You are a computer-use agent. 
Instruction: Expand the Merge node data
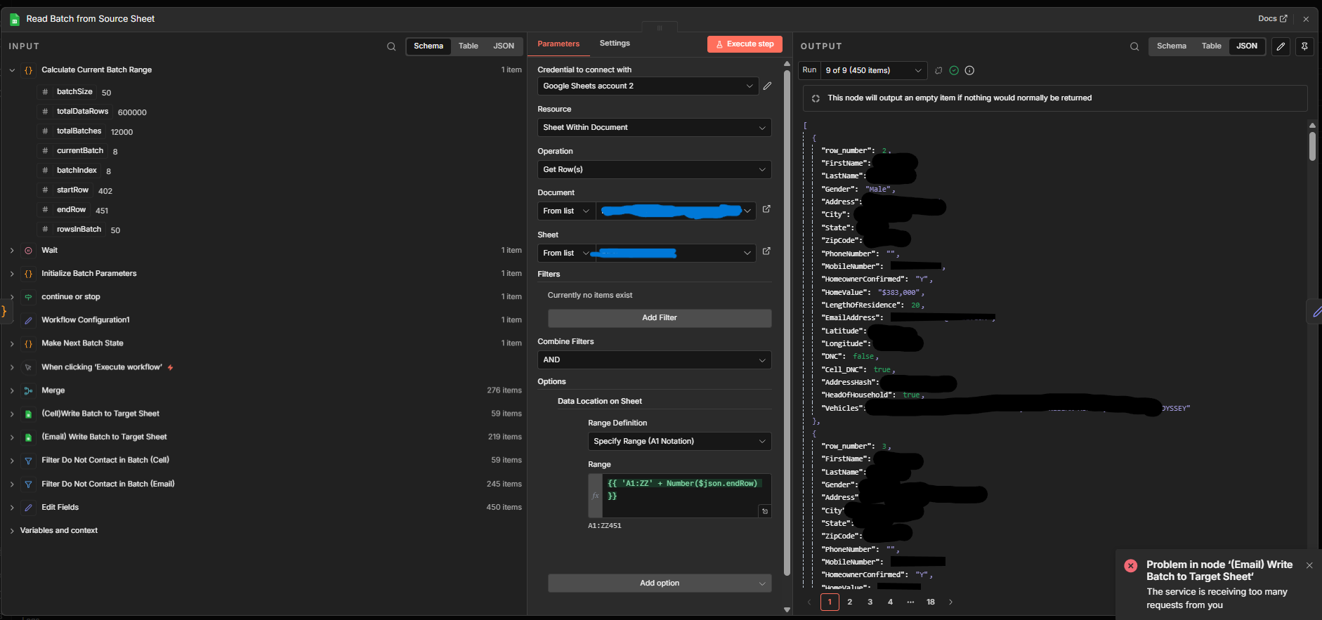pos(12,390)
